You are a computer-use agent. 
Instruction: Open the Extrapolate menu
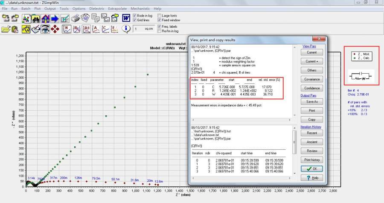pyautogui.click(x=117, y=9)
